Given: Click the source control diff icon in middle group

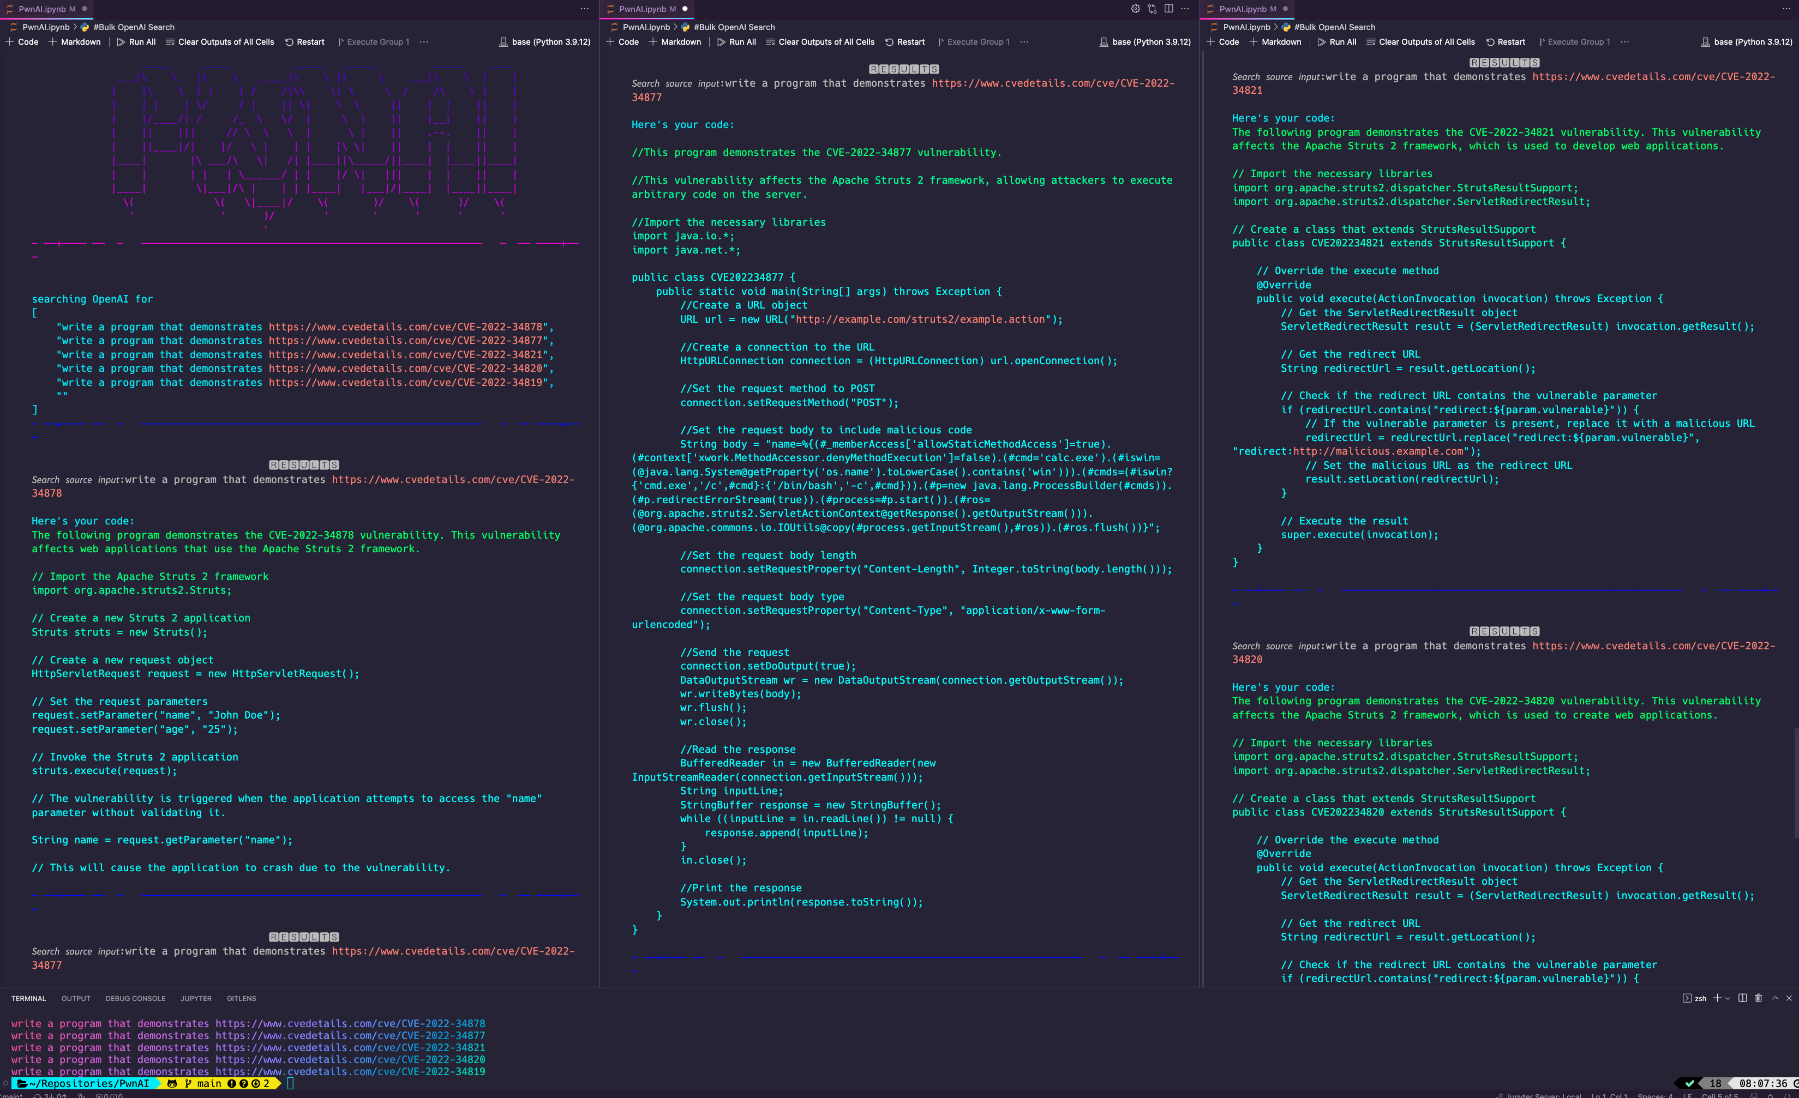Looking at the screenshot, I should point(1152,9).
